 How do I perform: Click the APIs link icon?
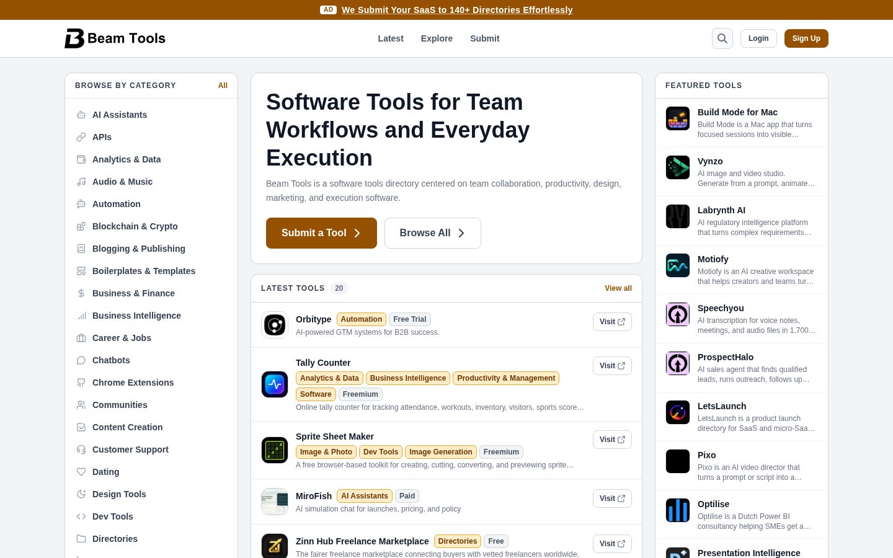pyautogui.click(x=81, y=137)
